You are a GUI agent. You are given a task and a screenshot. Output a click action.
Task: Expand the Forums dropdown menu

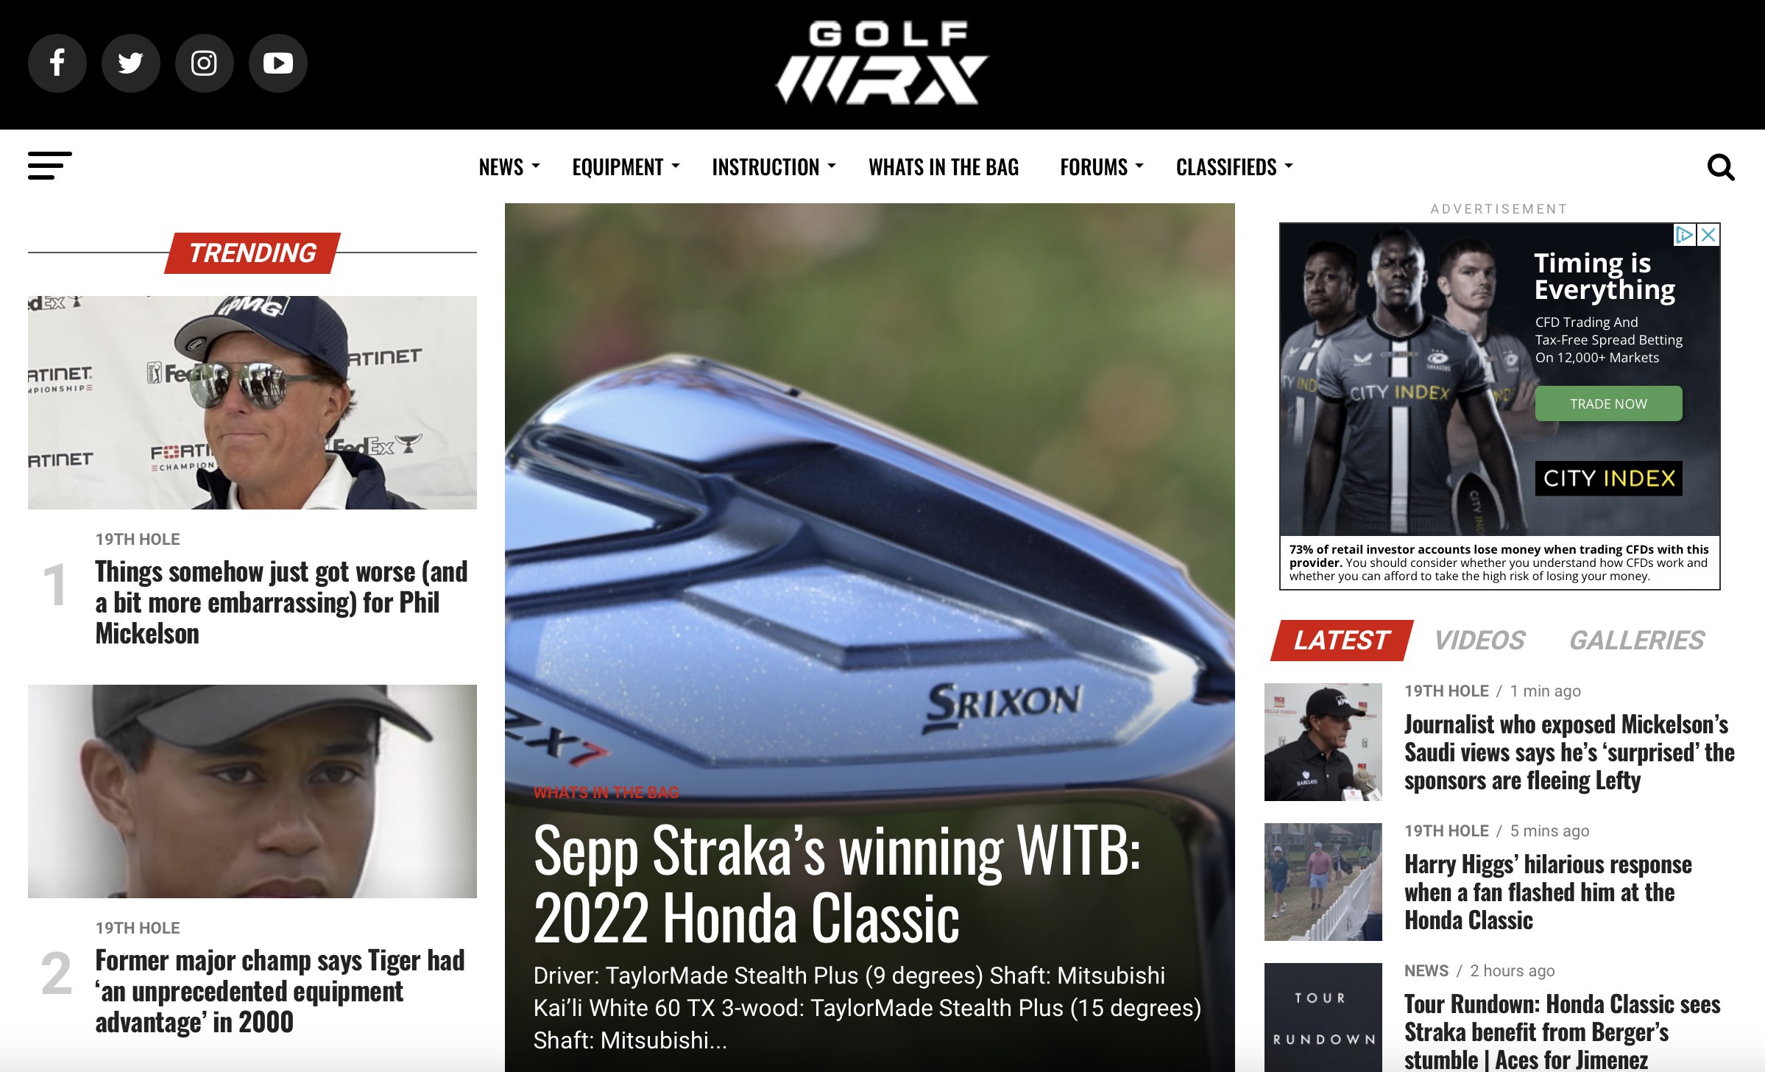pos(1103,167)
